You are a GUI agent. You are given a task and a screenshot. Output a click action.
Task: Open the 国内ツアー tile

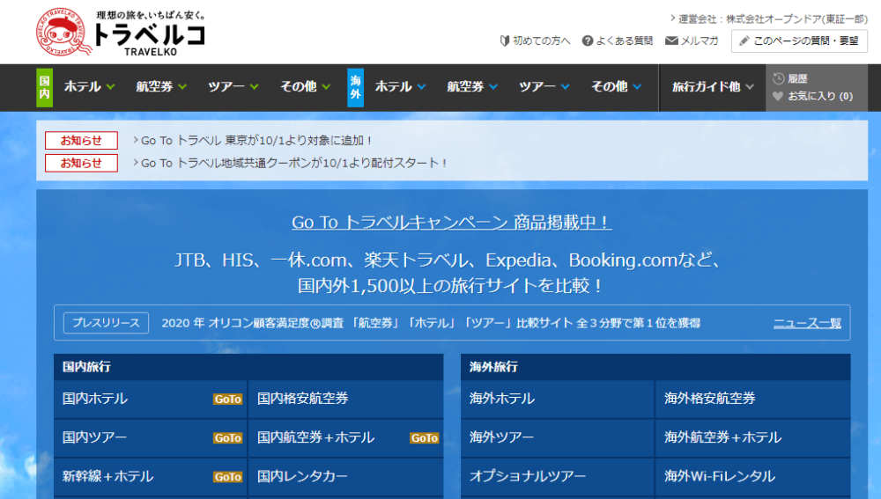150,437
